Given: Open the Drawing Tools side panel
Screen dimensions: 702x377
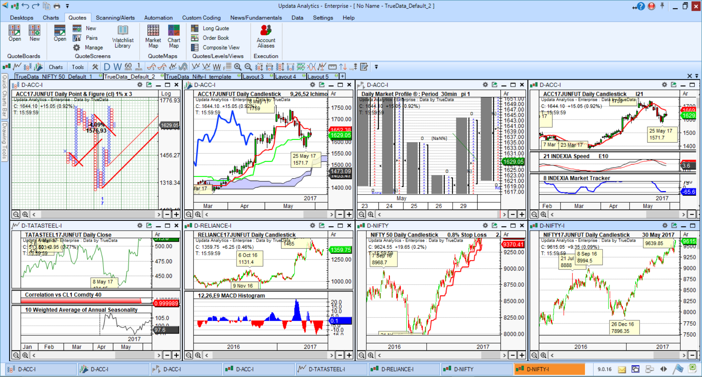Looking at the screenshot, I should point(4,141).
